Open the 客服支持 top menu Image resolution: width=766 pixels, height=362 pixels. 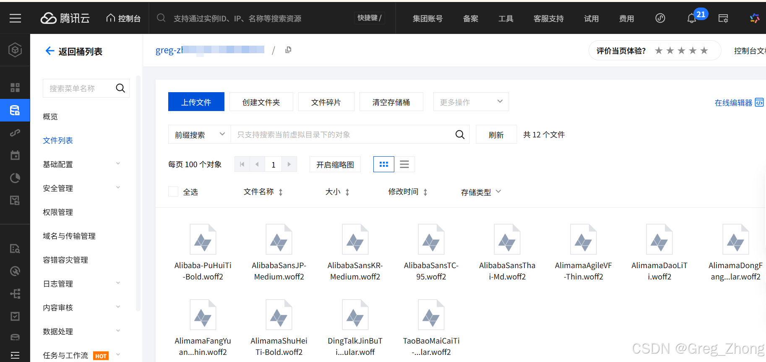(549, 18)
